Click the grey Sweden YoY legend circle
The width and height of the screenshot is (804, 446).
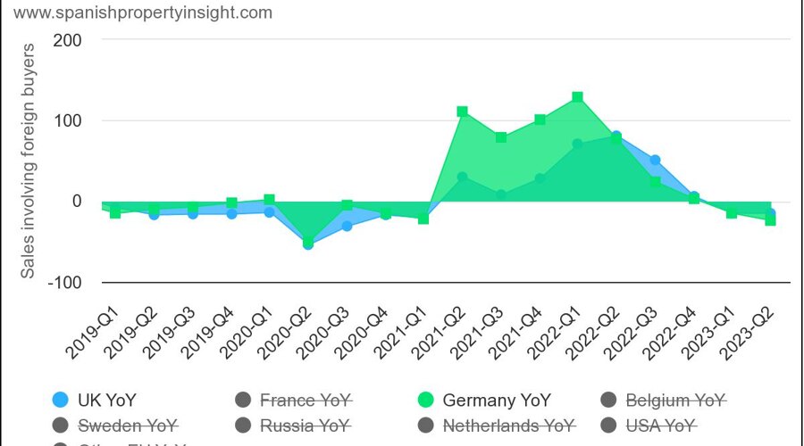coord(61,425)
